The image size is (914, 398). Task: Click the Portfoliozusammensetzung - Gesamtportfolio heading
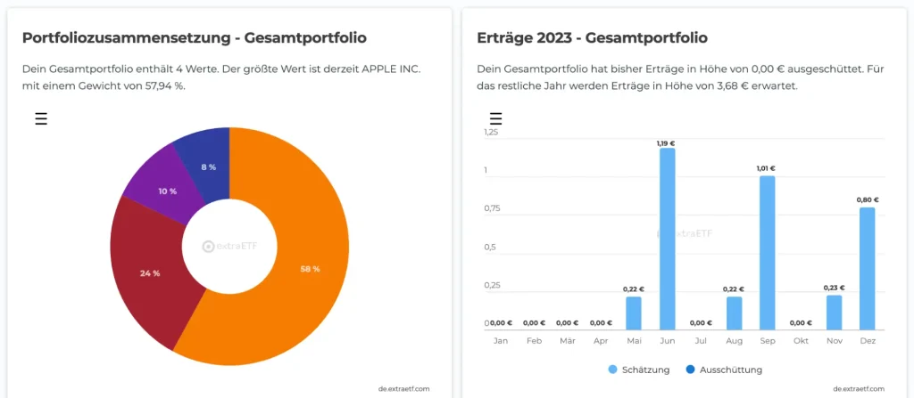click(194, 38)
